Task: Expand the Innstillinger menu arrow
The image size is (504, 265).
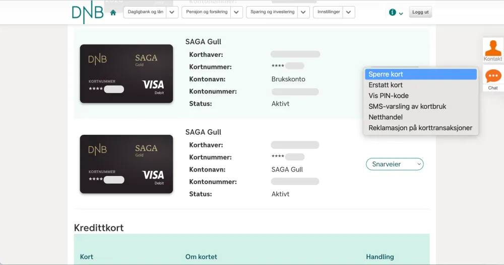Action: coord(349,13)
